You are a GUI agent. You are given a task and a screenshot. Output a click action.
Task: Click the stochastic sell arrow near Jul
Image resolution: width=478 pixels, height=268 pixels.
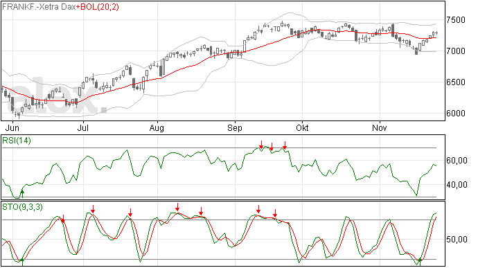[x=93, y=209]
